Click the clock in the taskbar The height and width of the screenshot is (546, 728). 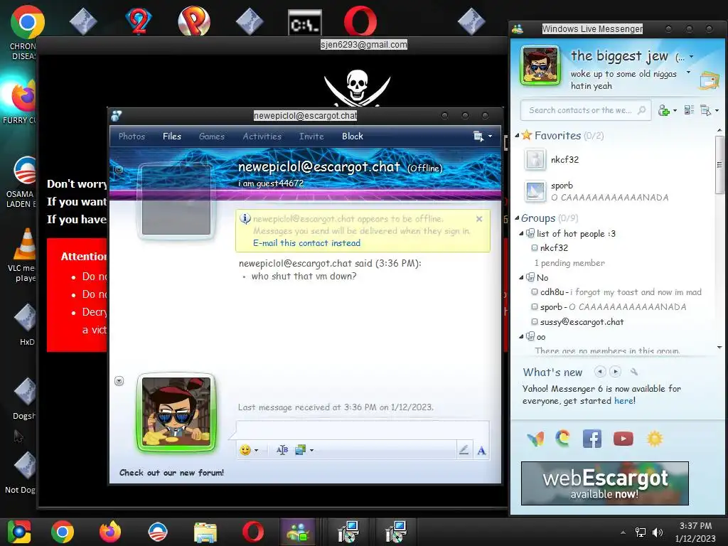pos(695,532)
